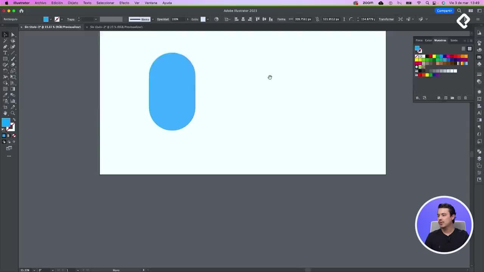Set the Color fill mode button
Viewport: 484px width, 272px height.
coord(4,136)
